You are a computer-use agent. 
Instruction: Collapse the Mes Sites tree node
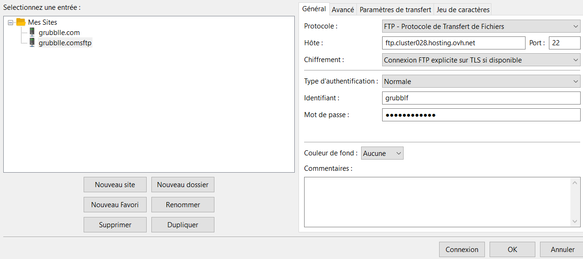point(10,22)
